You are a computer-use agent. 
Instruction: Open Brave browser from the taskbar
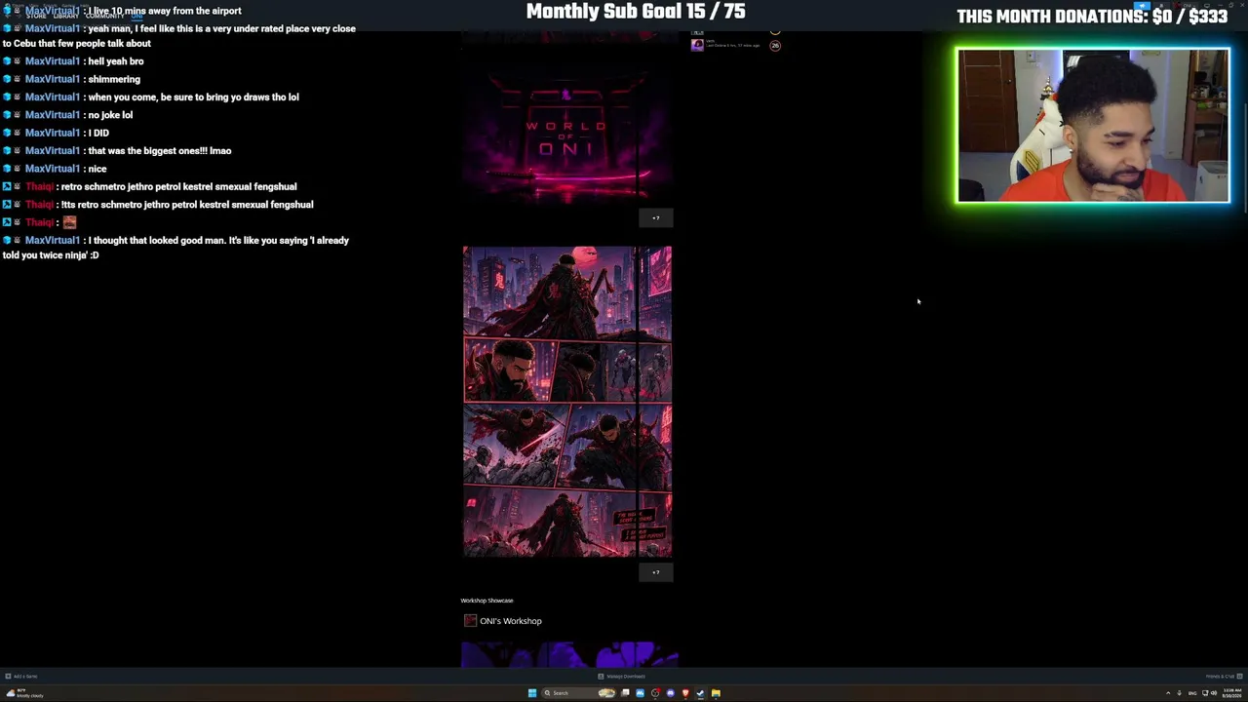coord(685,693)
